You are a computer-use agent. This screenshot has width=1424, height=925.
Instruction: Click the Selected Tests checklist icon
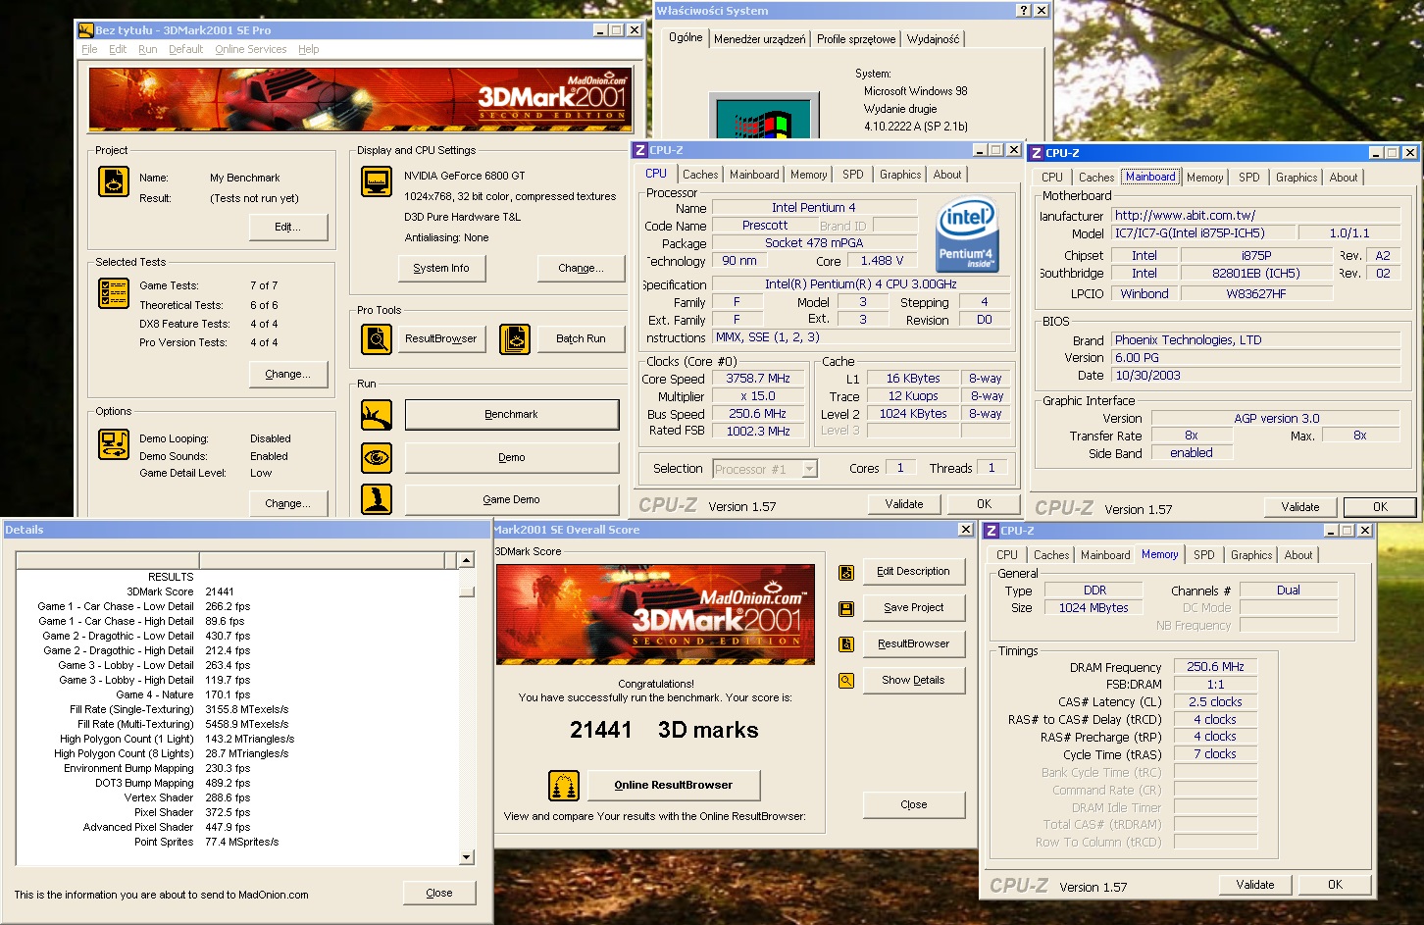coord(114,293)
